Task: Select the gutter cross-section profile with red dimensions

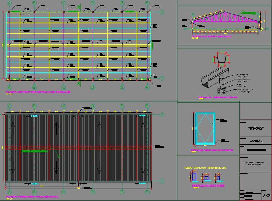Action: coord(222,59)
